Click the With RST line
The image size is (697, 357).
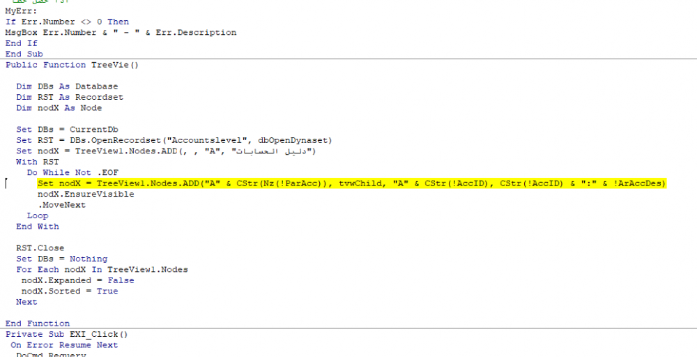click(38, 162)
